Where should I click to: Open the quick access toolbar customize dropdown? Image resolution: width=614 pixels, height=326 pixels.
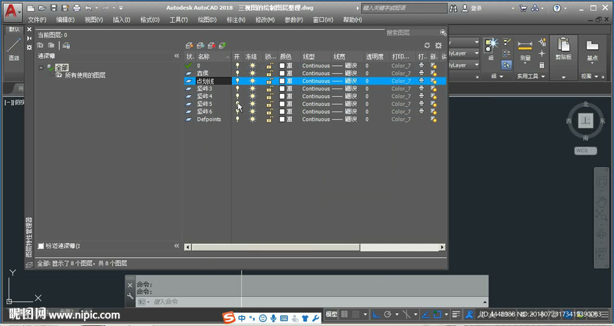pyautogui.click(x=121, y=8)
